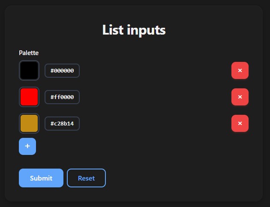Remove the #000000 color entry
Image resolution: width=270 pixels, height=207 pixels.
[240, 70]
